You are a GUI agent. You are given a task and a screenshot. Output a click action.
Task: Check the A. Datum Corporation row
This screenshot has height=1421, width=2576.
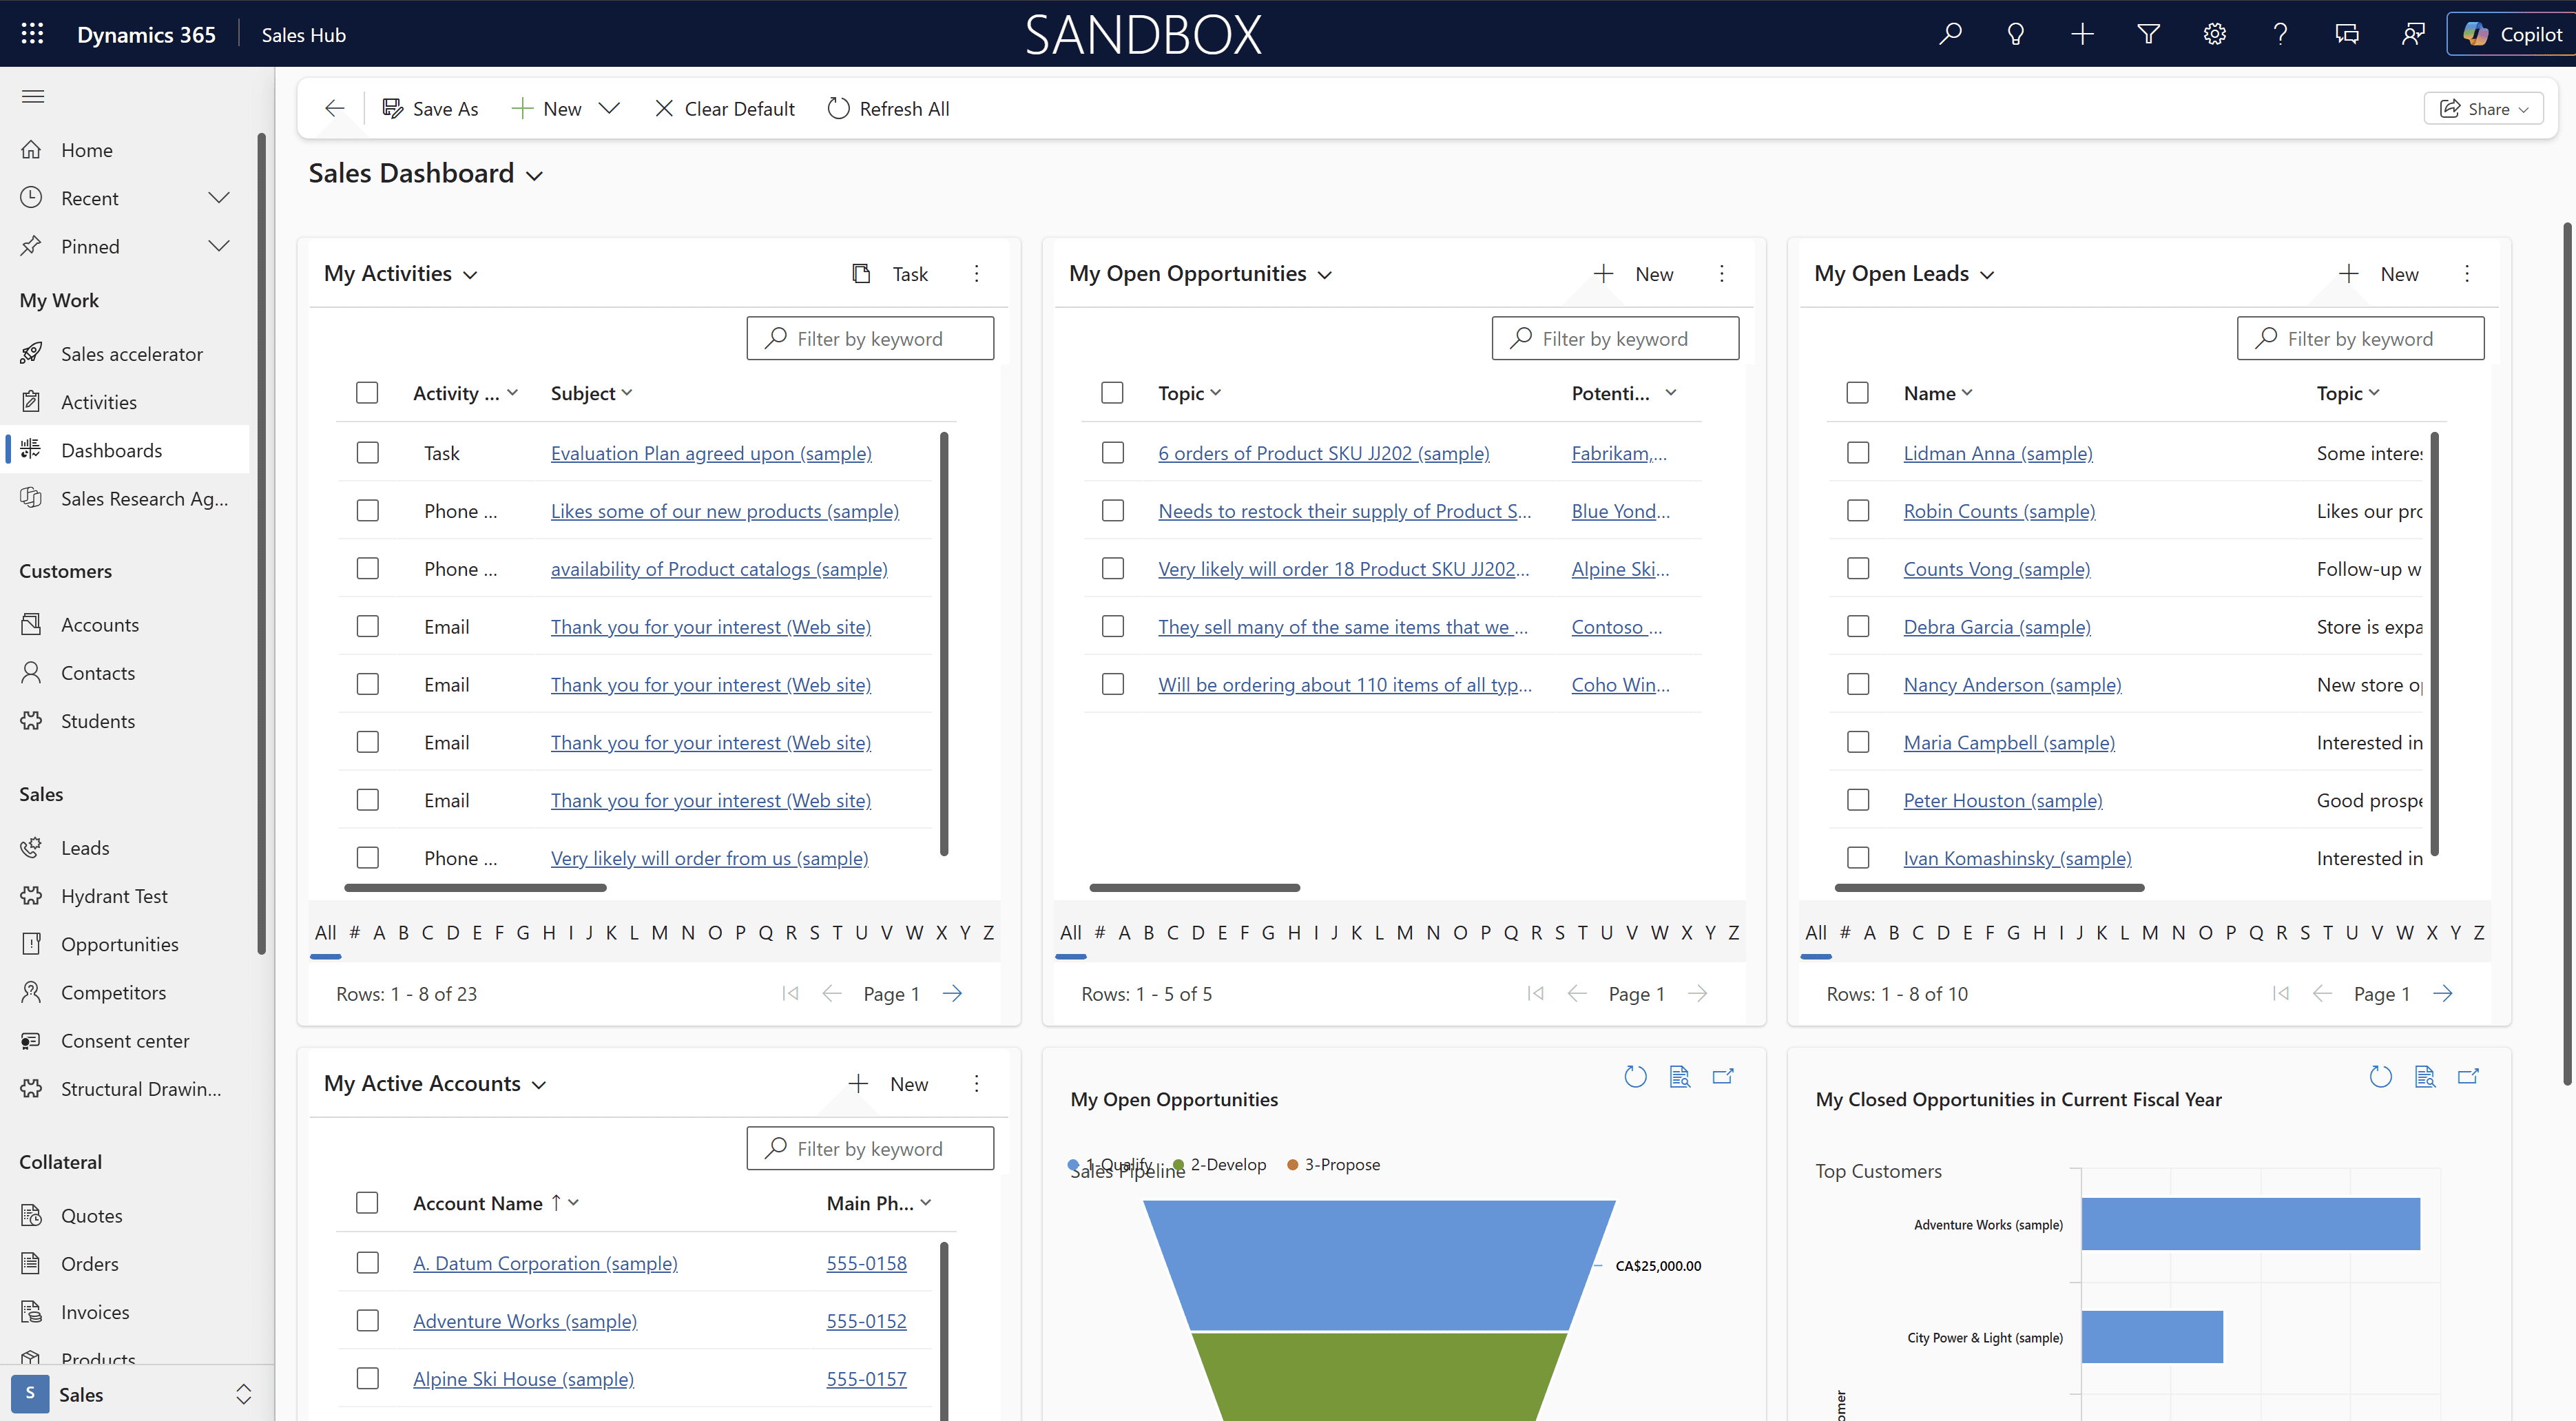(x=368, y=1263)
